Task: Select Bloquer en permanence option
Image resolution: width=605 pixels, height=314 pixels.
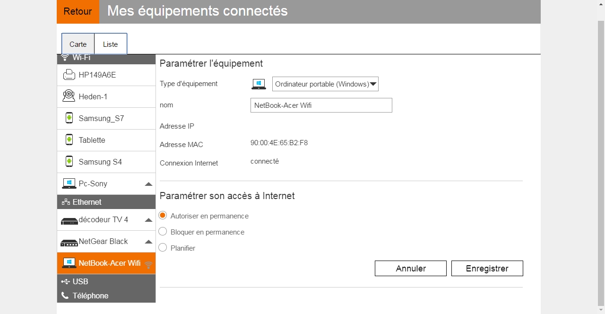Action: (x=163, y=232)
